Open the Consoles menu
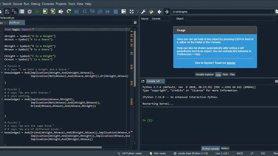 click(x=48, y=4)
